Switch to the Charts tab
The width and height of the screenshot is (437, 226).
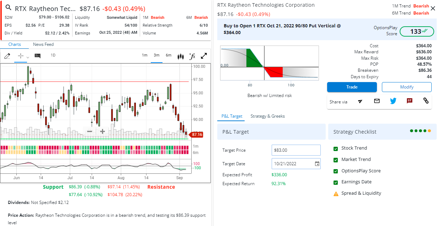(x=15, y=44)
